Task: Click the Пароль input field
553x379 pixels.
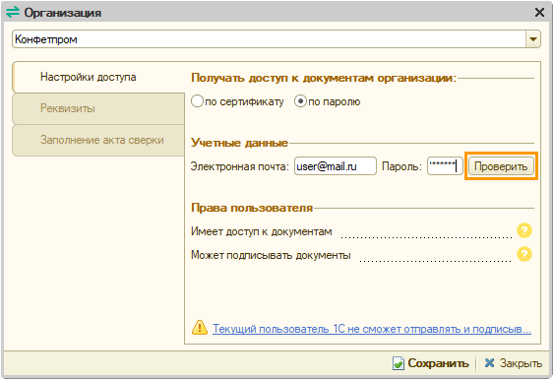Action: pos(445,165)
